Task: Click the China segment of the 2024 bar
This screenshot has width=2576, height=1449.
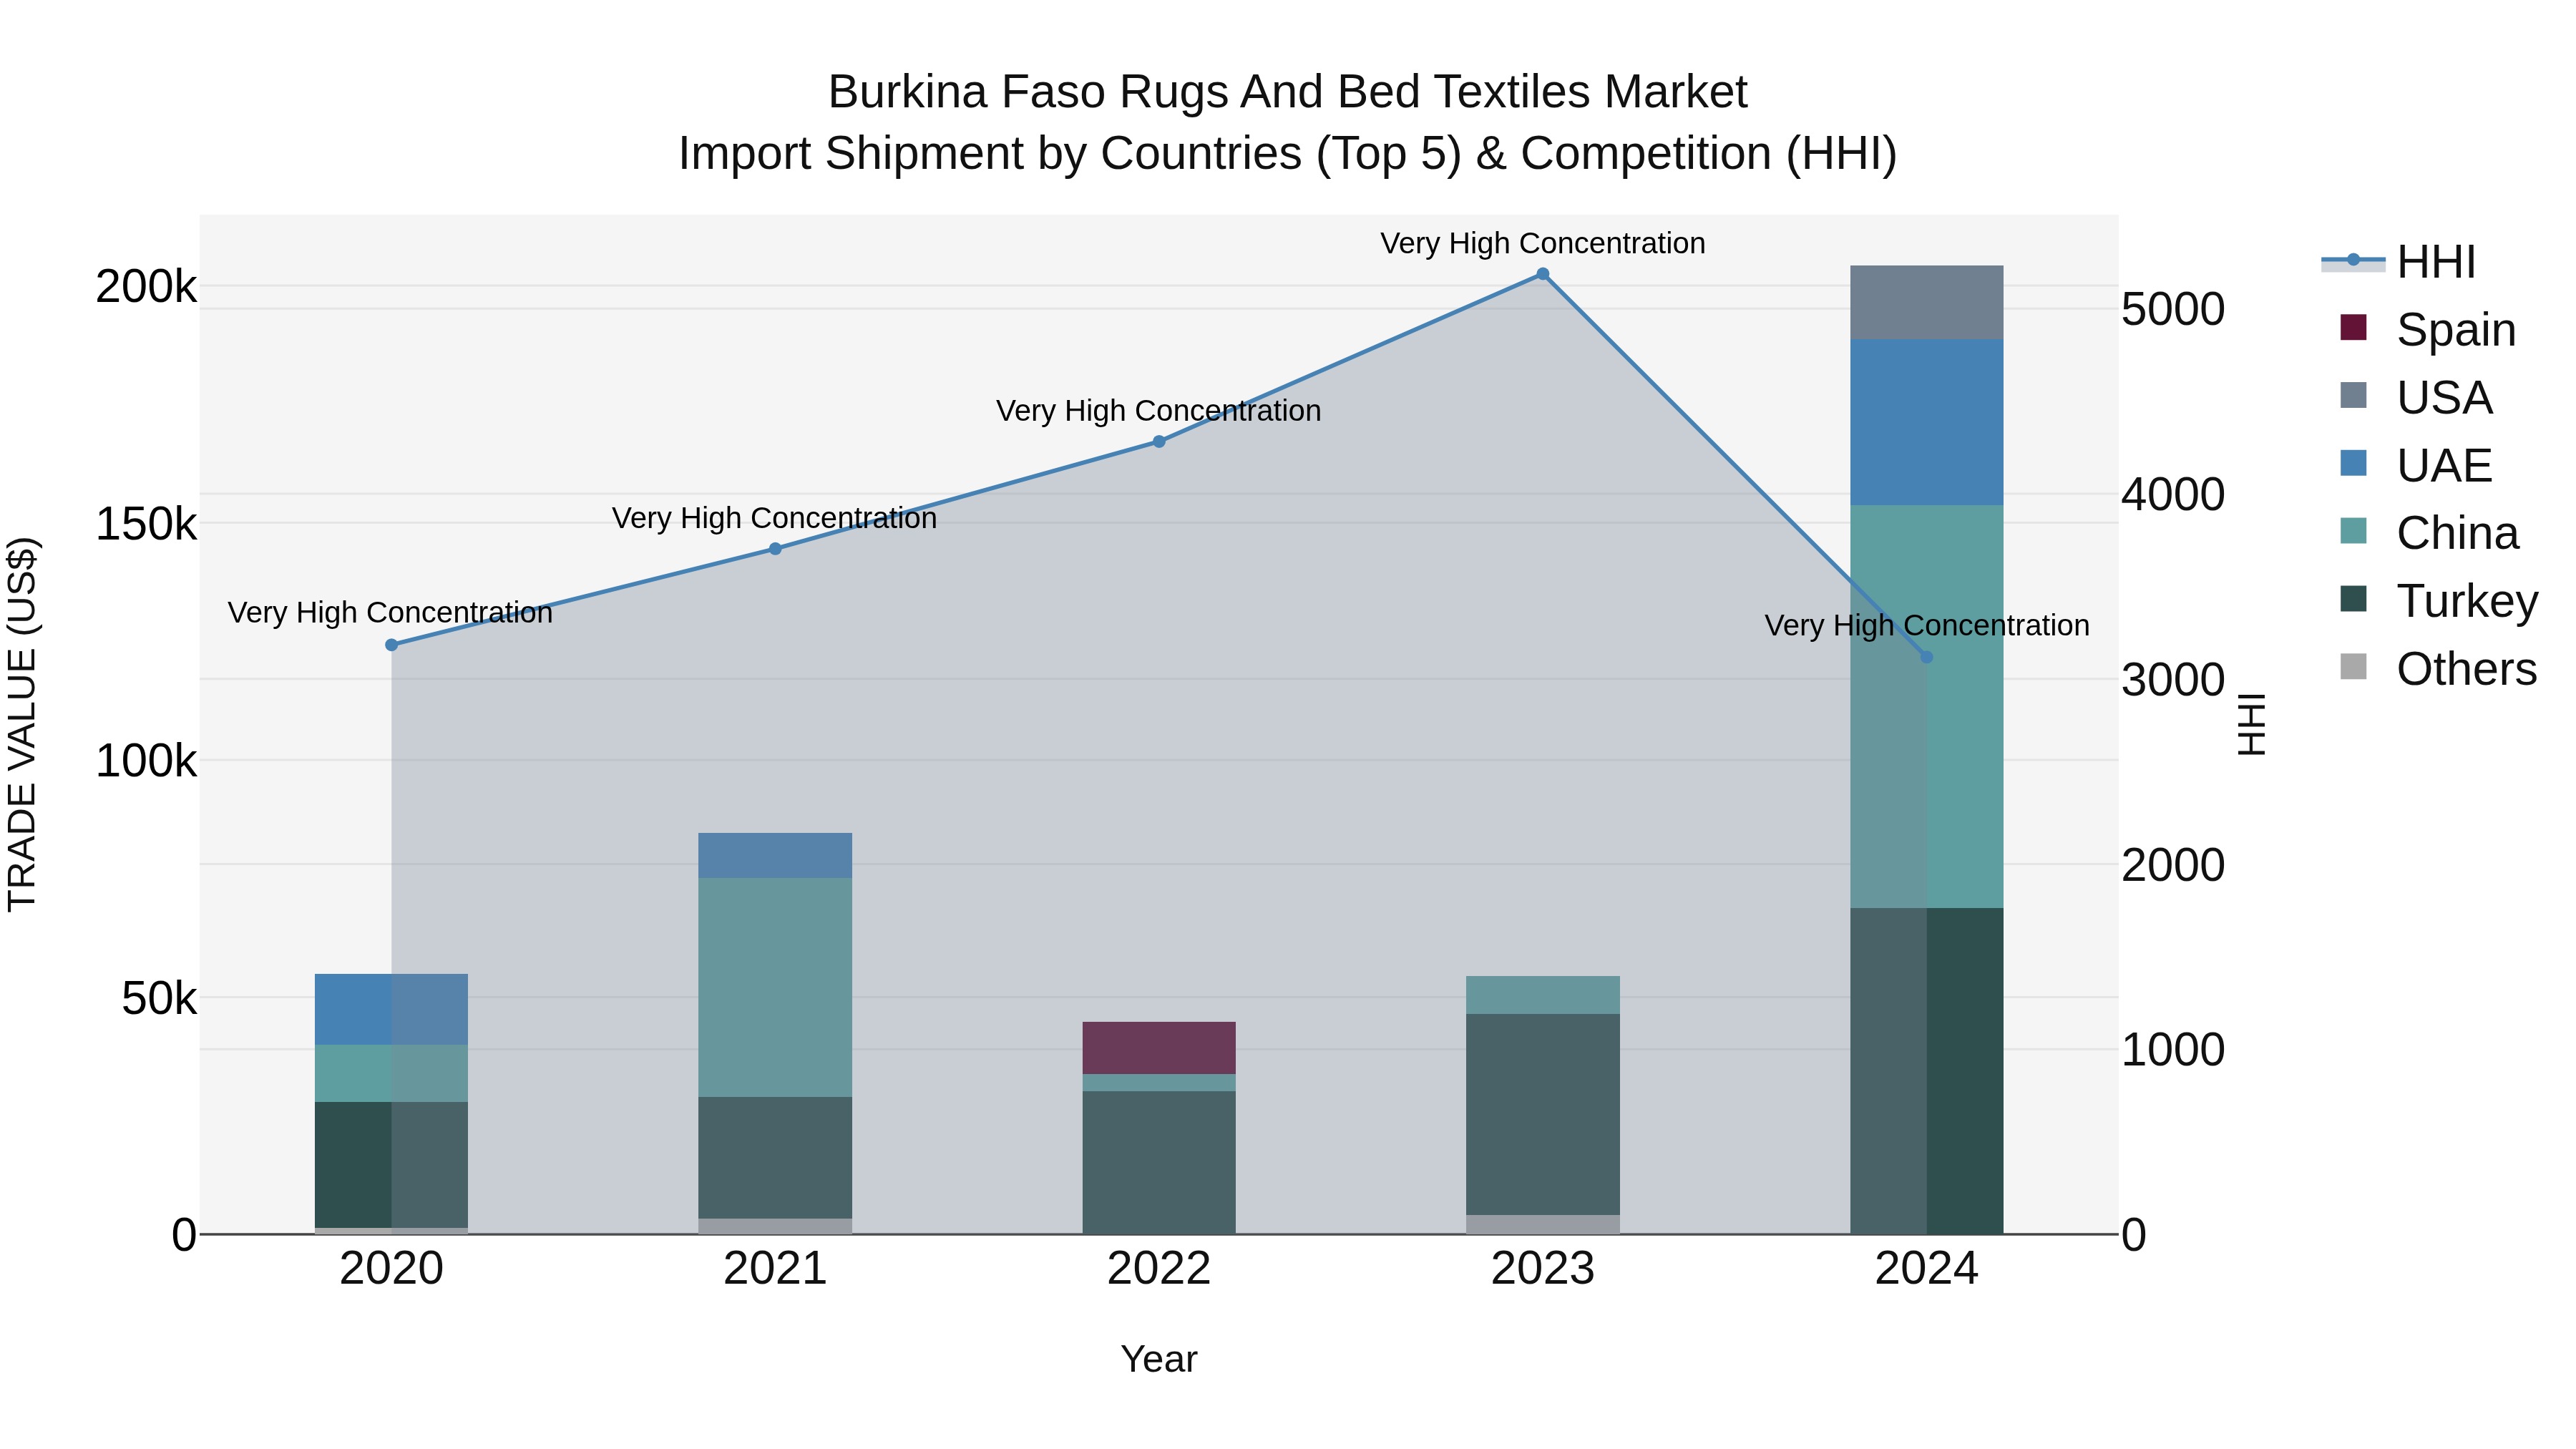Action: [1927, 706]
